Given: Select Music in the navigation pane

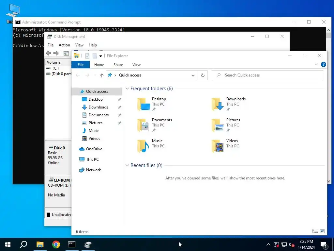Looking at the screenshot, I should pos(94,131).
